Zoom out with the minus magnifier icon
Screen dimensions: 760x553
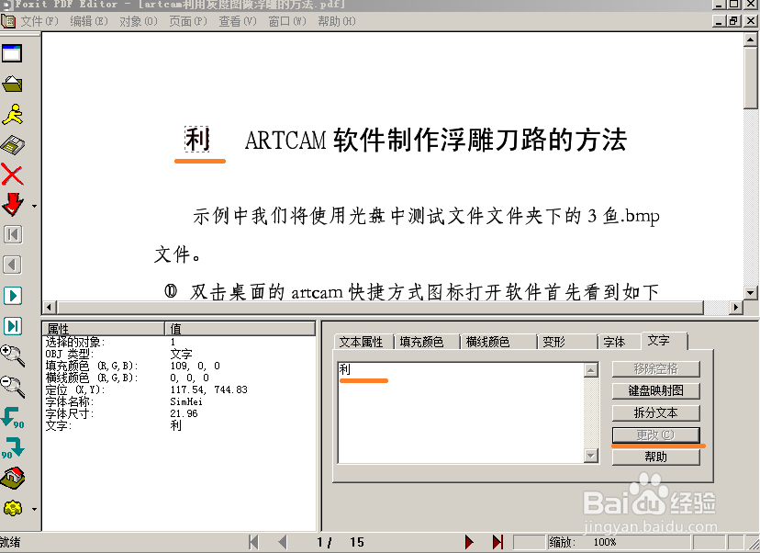12,386
